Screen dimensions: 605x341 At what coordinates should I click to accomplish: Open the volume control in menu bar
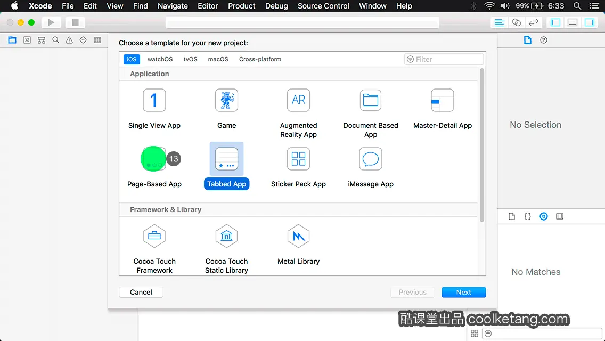(x=505, y=6)
